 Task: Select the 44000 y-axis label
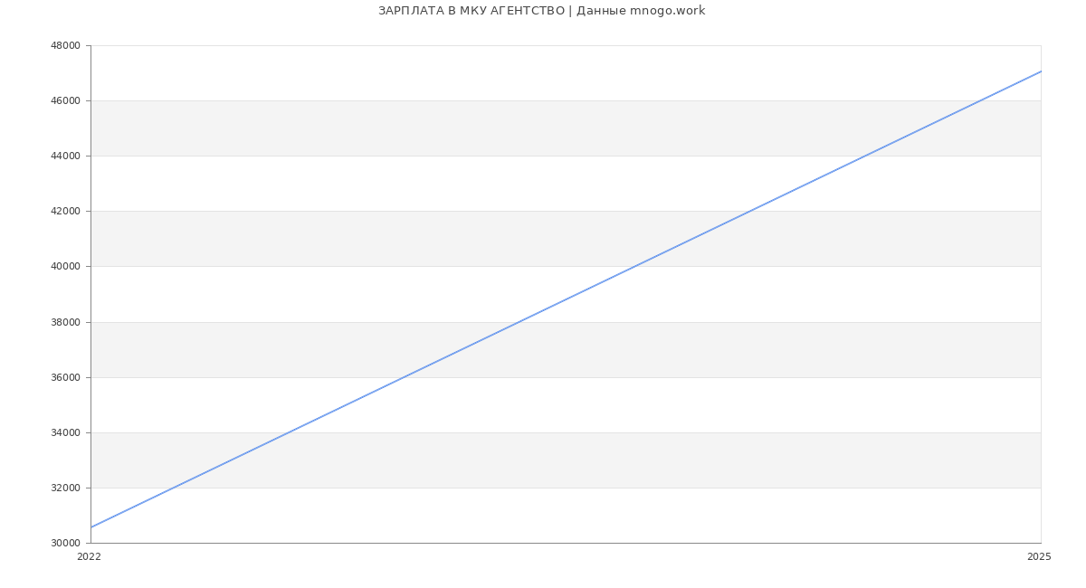pyautogui.click(x=63, y=156)
